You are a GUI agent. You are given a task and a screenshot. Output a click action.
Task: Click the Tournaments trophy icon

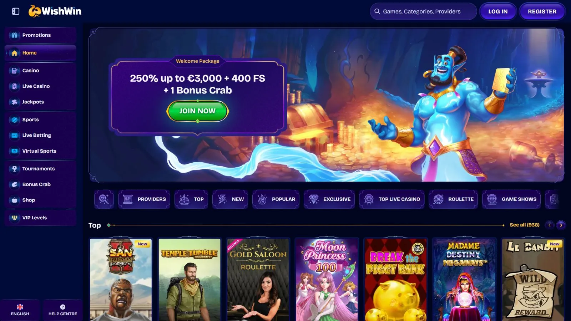click(x=15, y=169)
